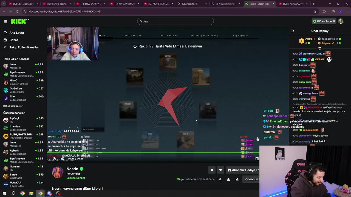
Task: Open a new browser tab
Action: tap(313, 4)
